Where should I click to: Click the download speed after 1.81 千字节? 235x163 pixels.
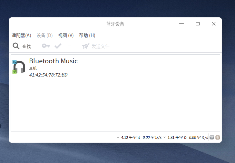click(199, 138)
